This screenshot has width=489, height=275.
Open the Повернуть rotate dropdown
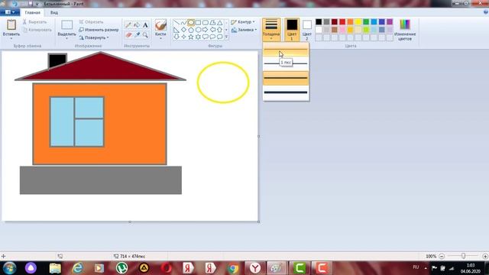pyautogui.click(x=93, y=37)
